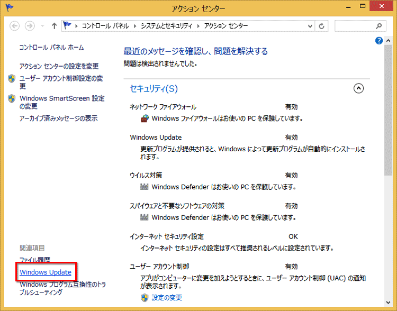Open the address bar history dropdown
The height and width of the screenshot is (311, 397).
pyautogui.click(x=309, y=26)
